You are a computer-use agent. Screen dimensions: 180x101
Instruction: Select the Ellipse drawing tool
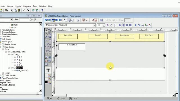pyautogui.click(x=50, y=50)
